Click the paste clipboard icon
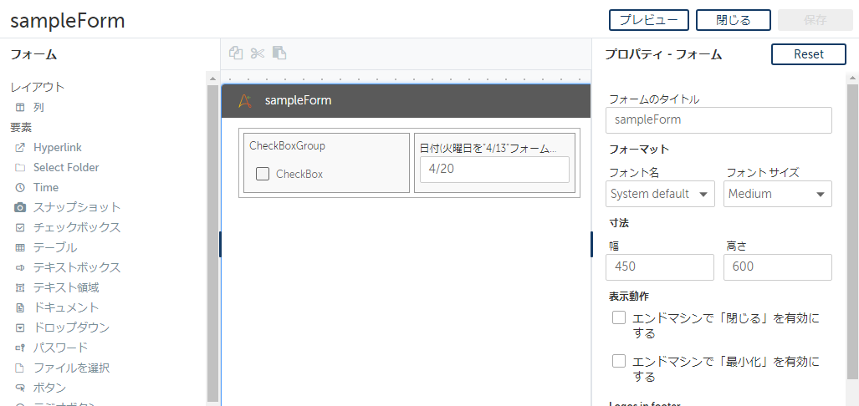 pos(279,53)
